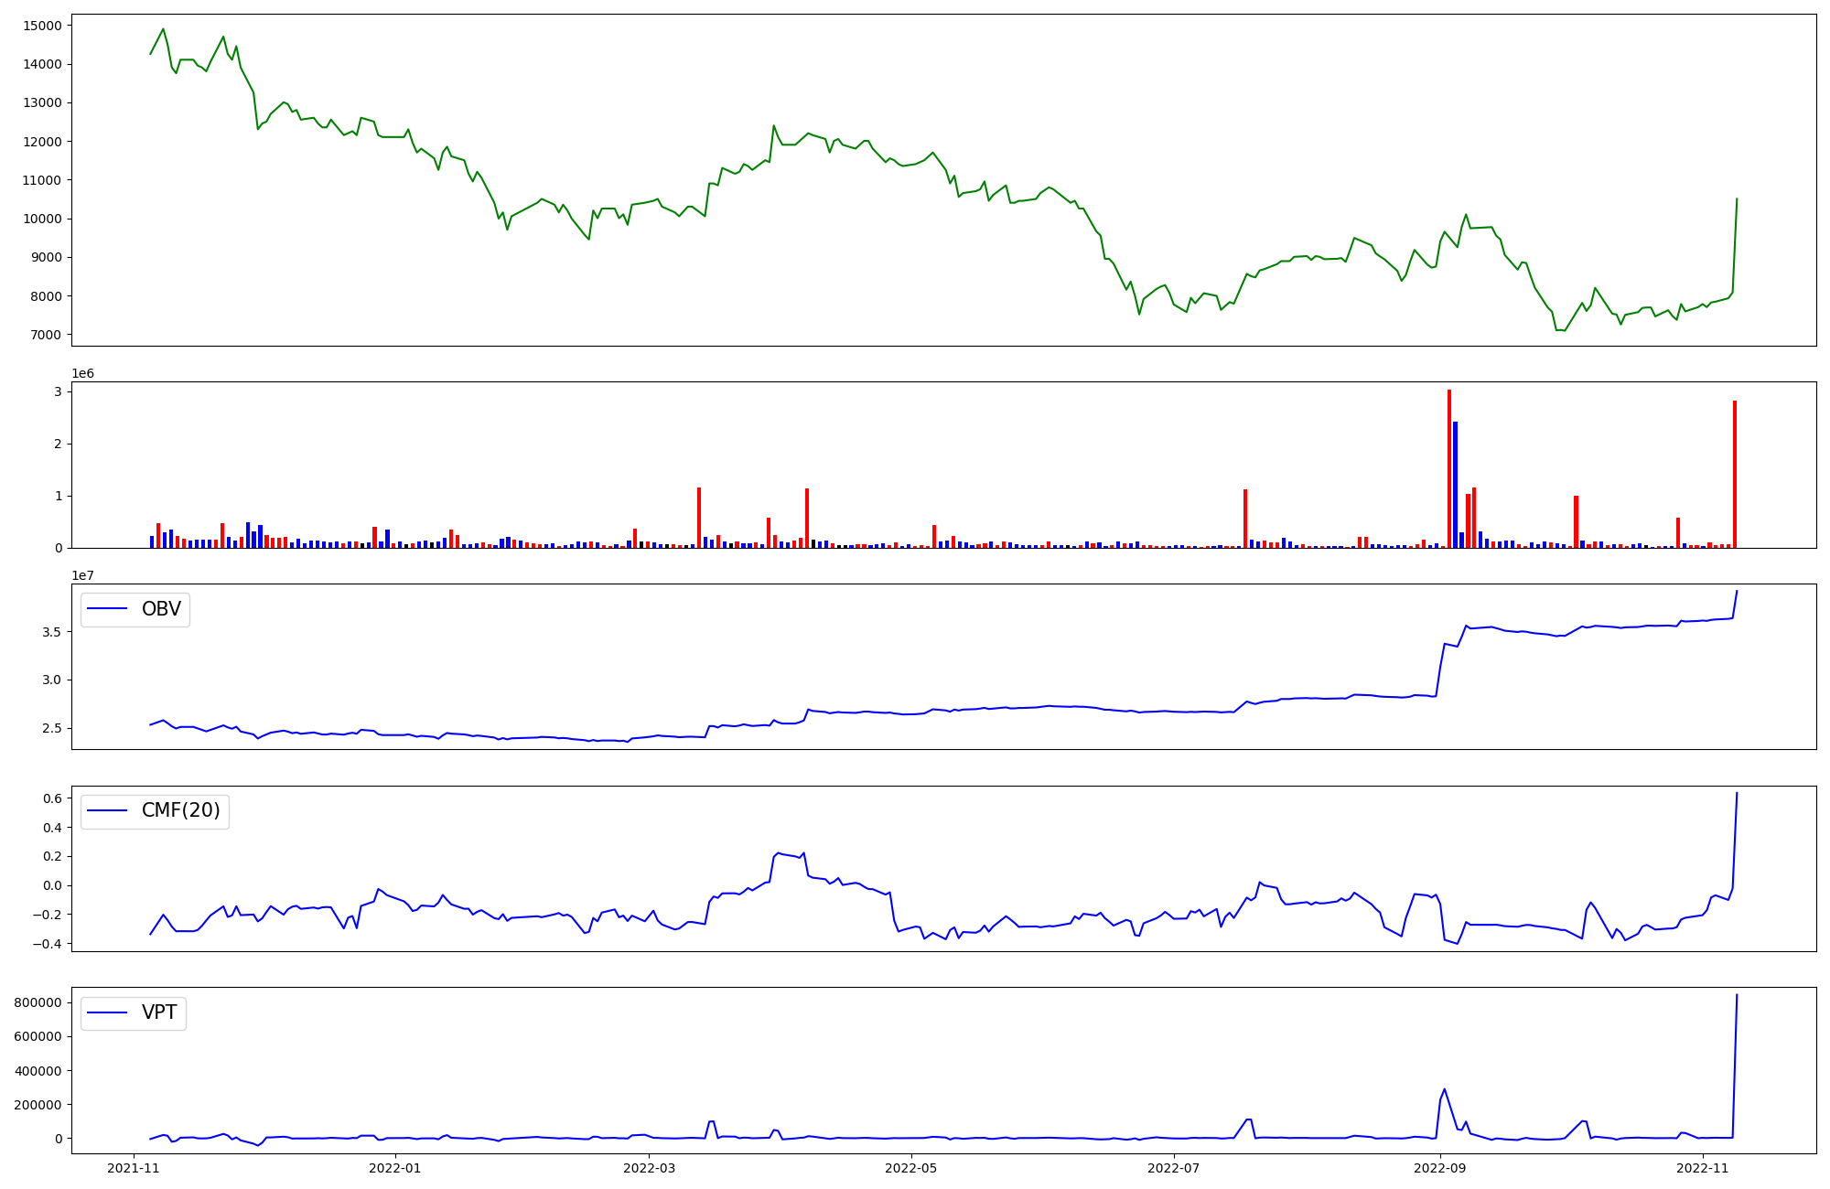Click the 2022-07 x-axis date label

point(1173,1168)
